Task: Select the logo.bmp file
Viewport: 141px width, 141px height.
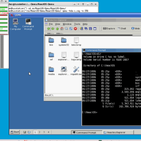Action: pos(76,56)
